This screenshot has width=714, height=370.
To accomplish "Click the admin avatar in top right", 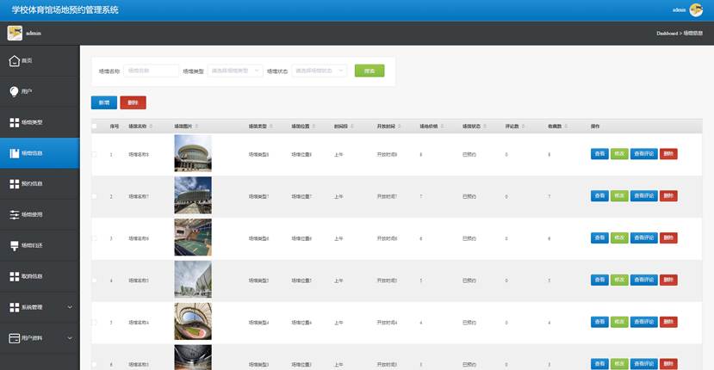I will coord(696,10).
